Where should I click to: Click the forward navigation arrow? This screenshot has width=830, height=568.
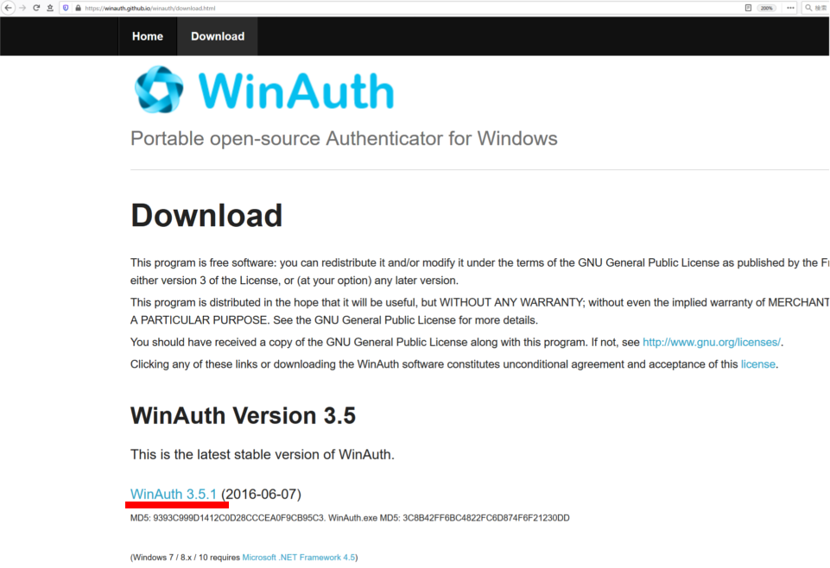[x=21, y=8]
